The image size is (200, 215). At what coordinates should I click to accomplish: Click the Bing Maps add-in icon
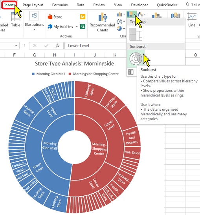(83, 17)
